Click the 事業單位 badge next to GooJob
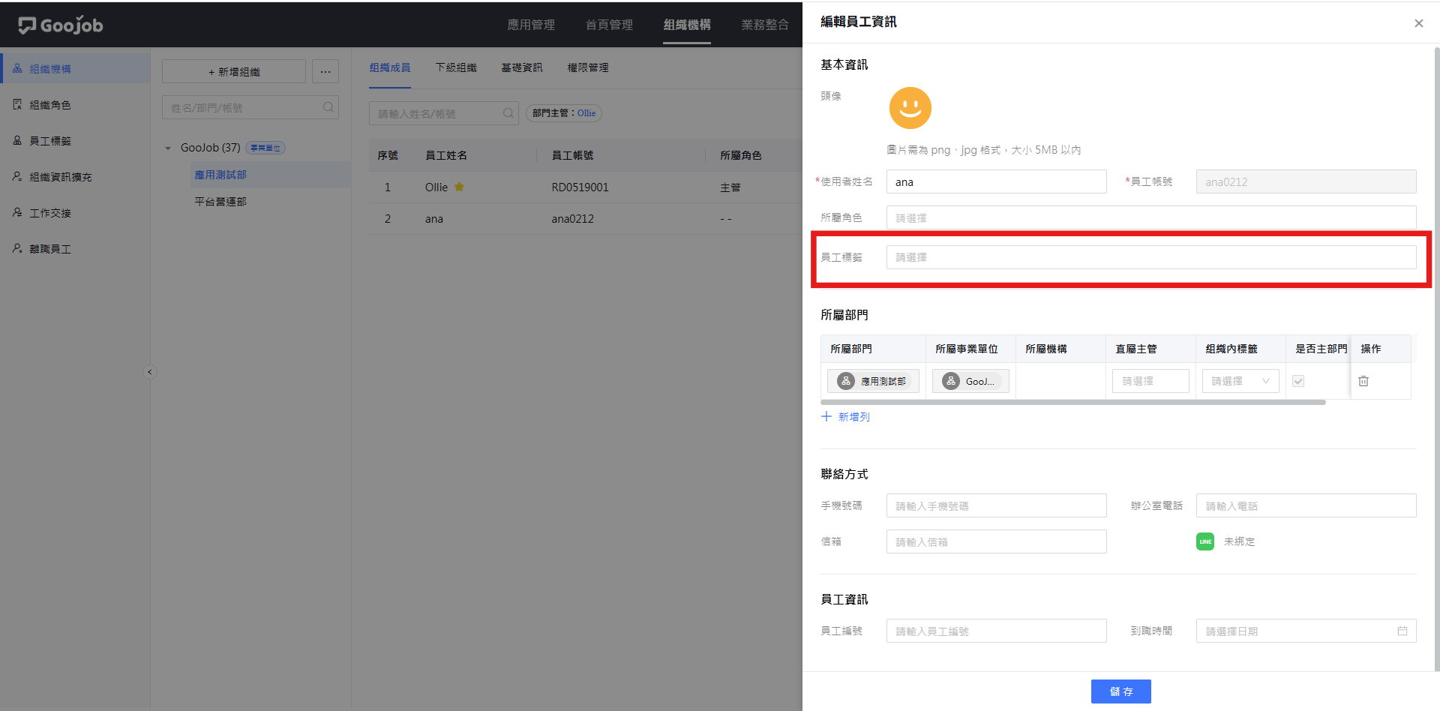This screenshot has height=711, width=1440. pos(265,148)
